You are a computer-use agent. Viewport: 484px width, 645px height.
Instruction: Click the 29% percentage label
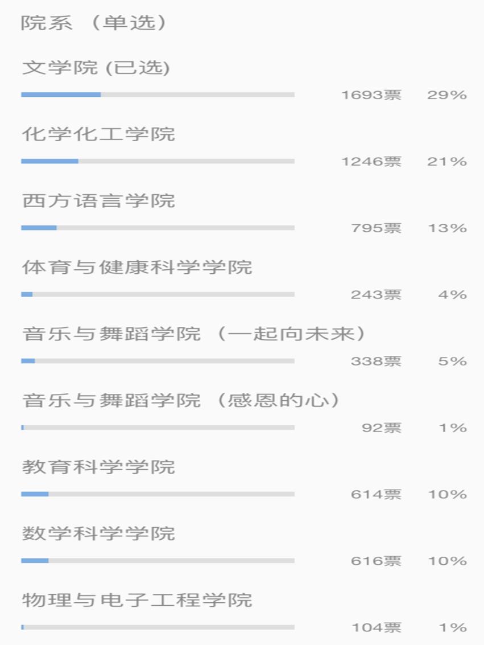click(447, 95)
